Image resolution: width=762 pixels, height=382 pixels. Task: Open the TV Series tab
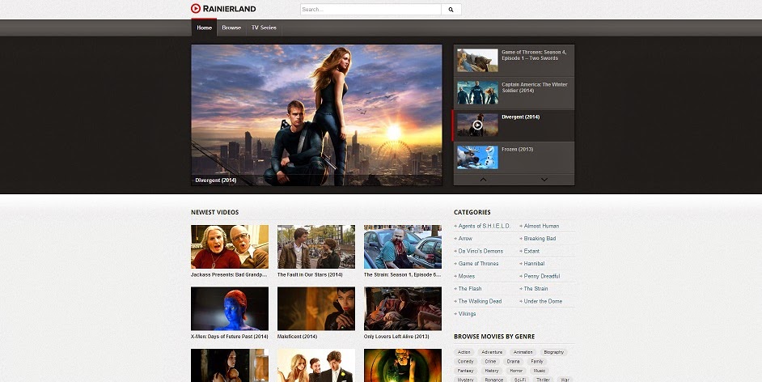[264, 28]
